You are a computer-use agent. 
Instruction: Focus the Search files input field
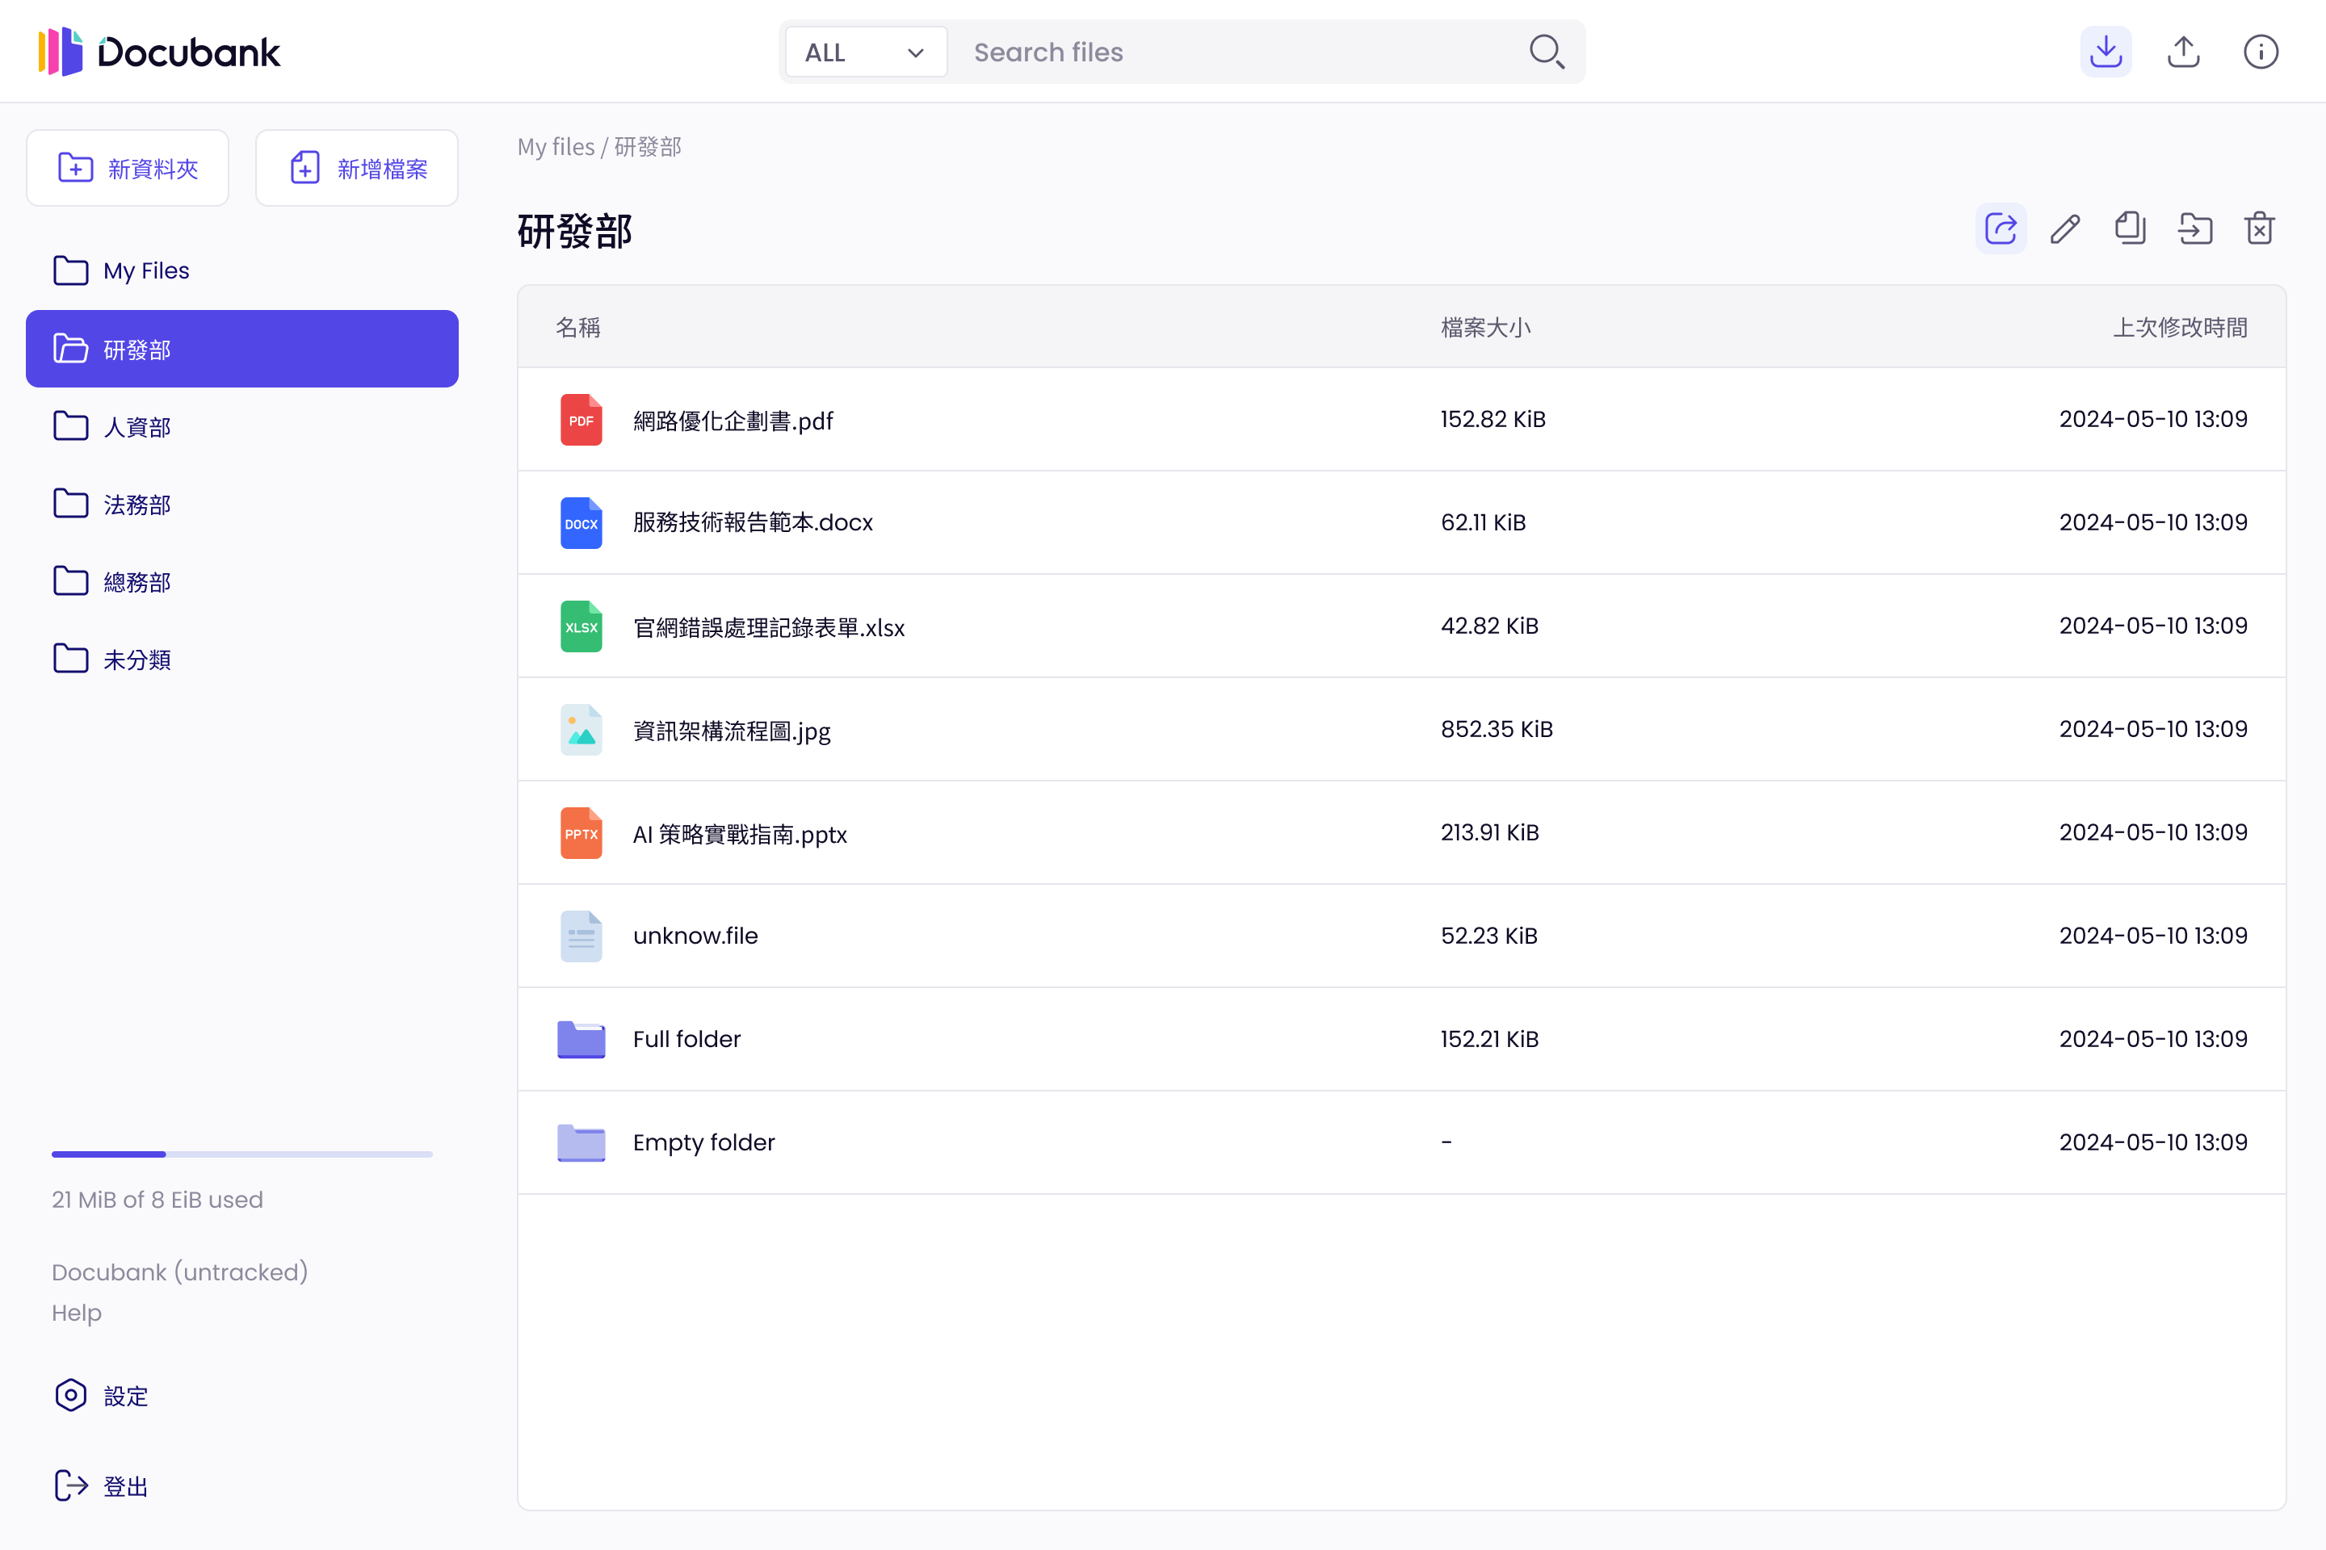[x=1236, y=52]
